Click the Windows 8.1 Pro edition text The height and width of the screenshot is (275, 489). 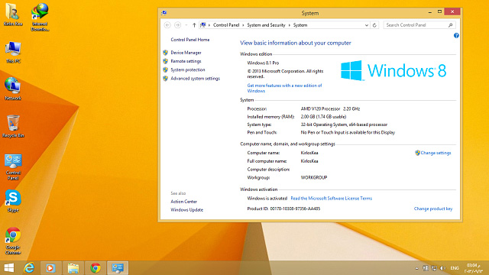point(263,63)
